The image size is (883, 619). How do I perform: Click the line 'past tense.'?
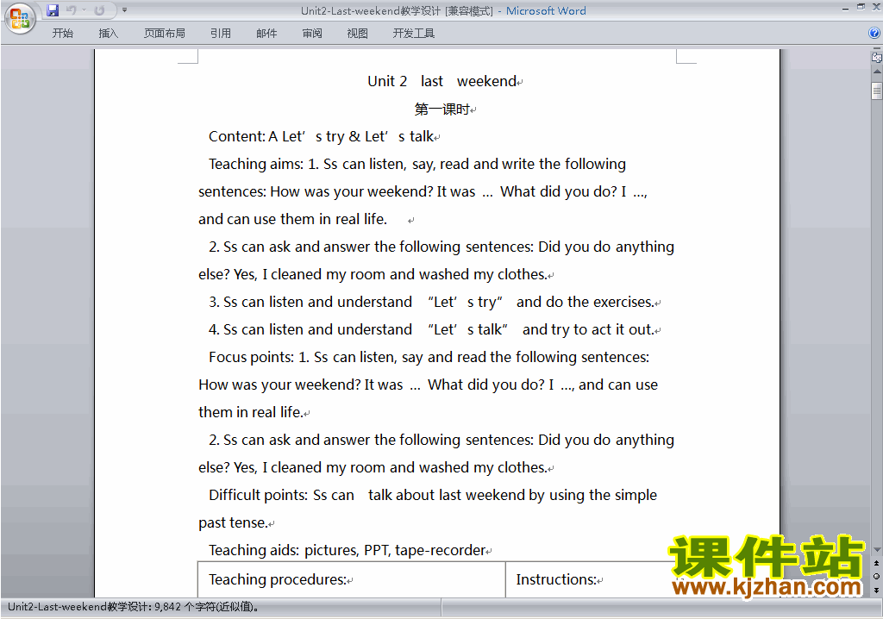pos(233,522)
